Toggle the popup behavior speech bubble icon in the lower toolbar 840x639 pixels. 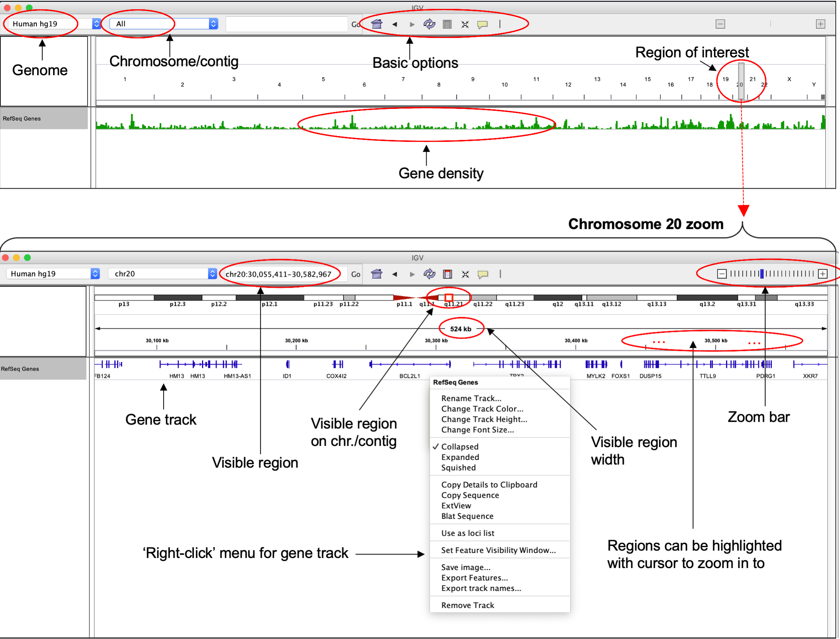[x=482, y=274]
